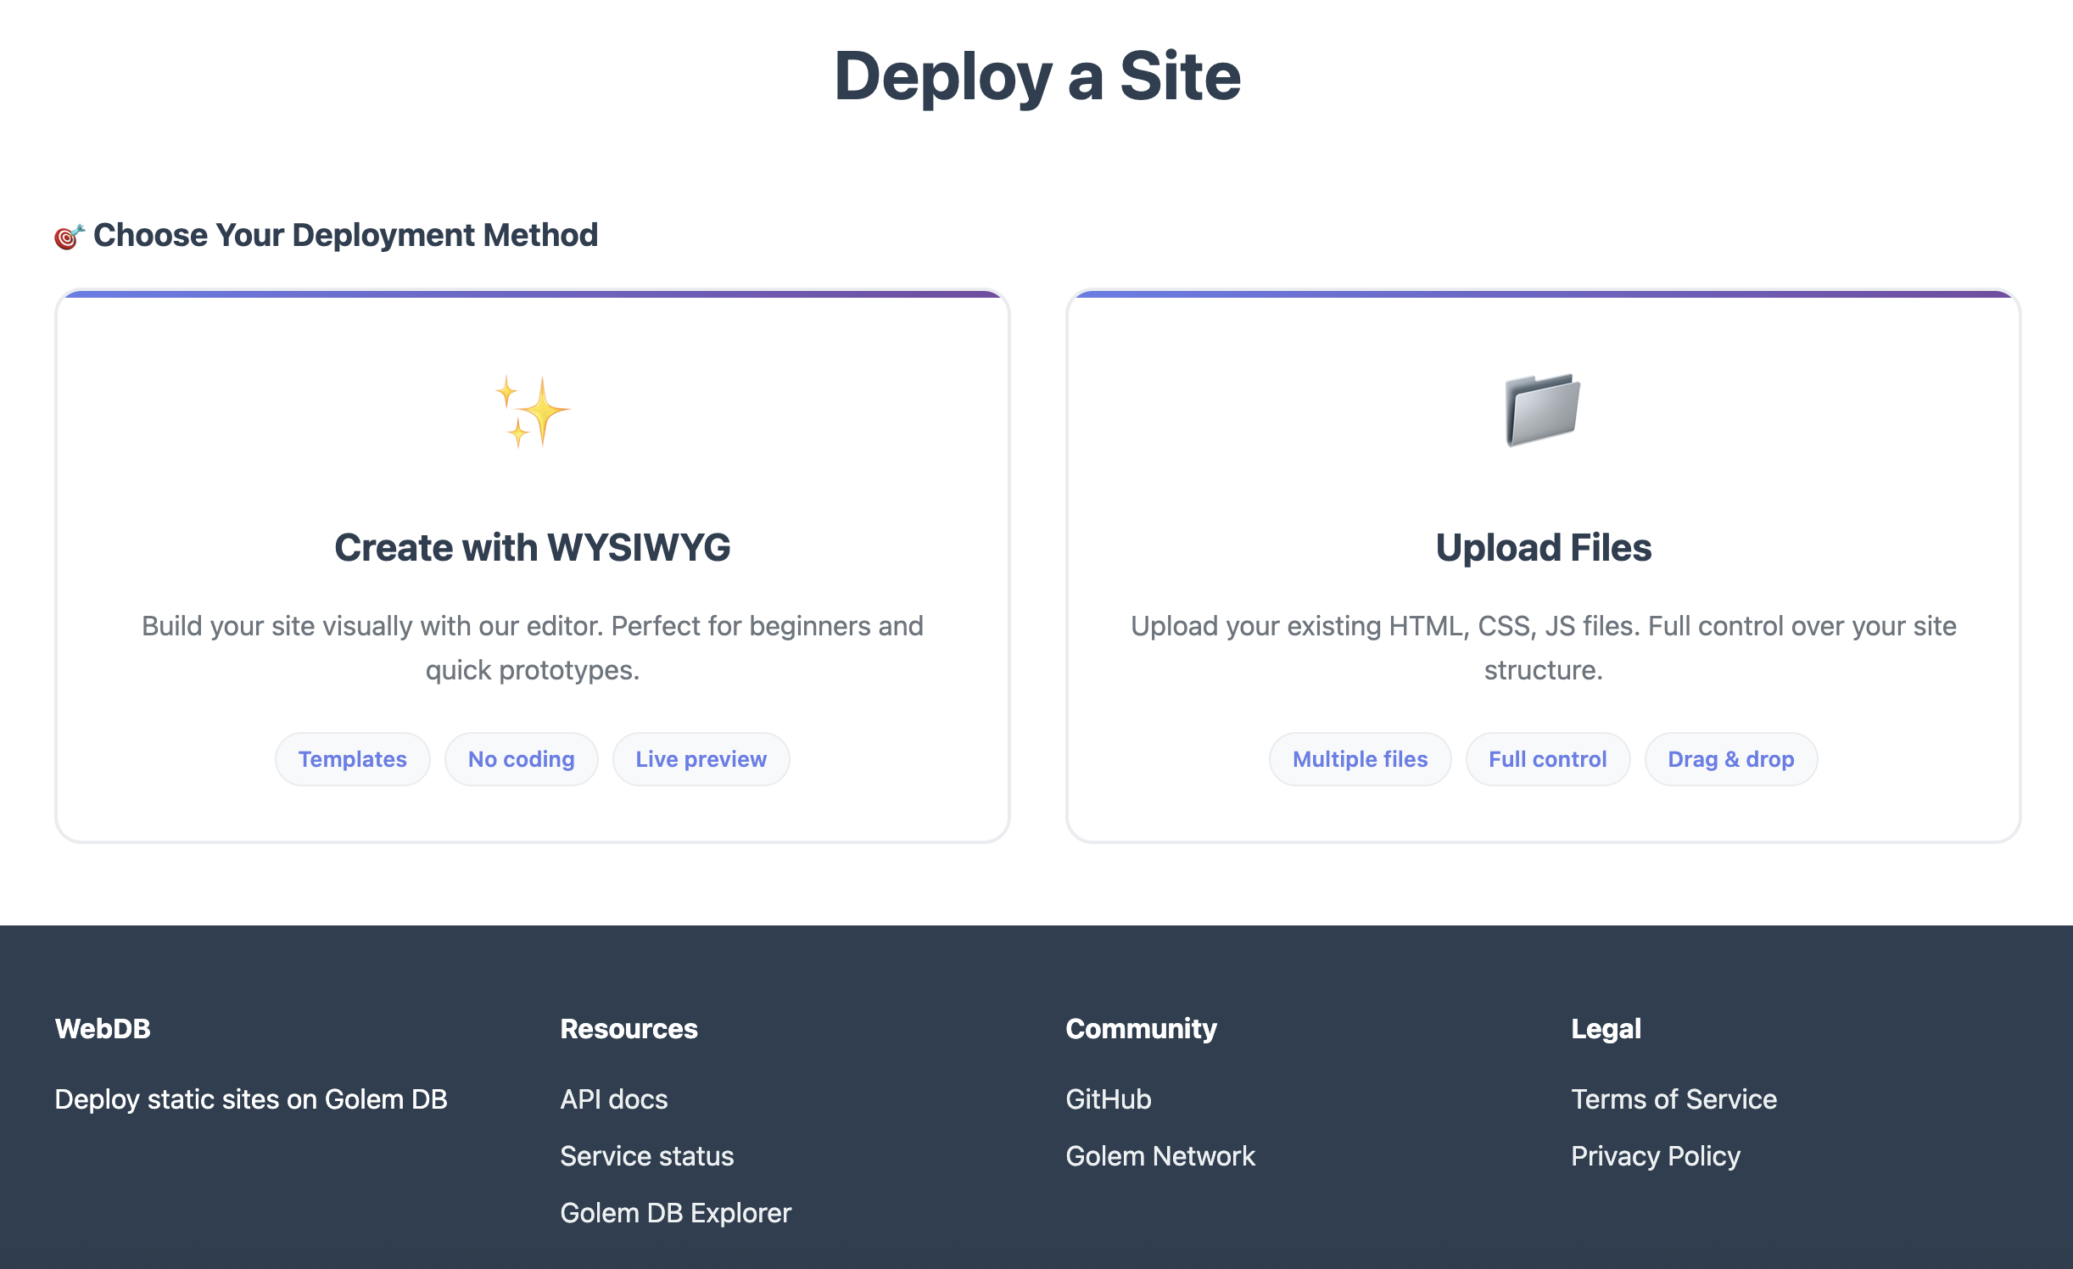The width and height of the screenshot is (2073, 1269).
Task: Check the Service status link
Action: pos(646,1156)
